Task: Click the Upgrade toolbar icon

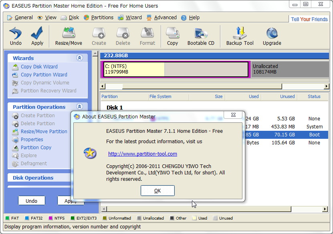Action: [x=271, y=36]
